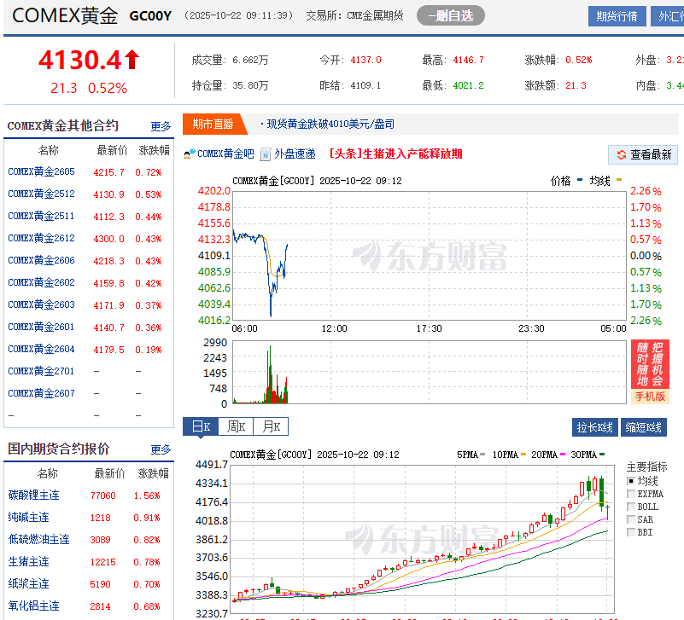The height and width of the screenshot is (620, 684).
Task: Click the 缩短K线 button
Action: coord(643,427)
